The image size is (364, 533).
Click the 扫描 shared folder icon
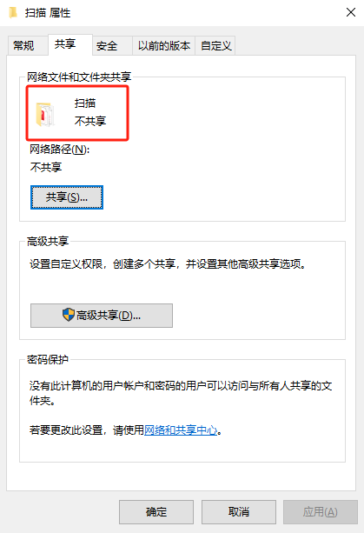[45, 115]
